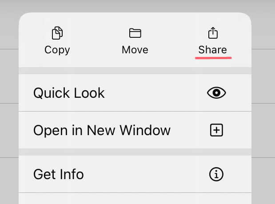
Task: Click the red underline beneath Share
Action: (214, 58)
